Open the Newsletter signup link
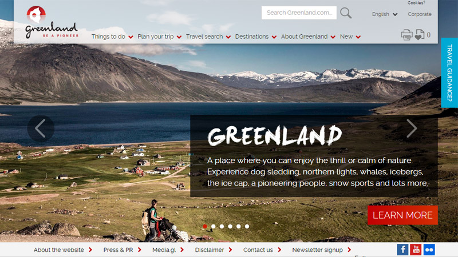The image size is (458, 257). [322, 250]
